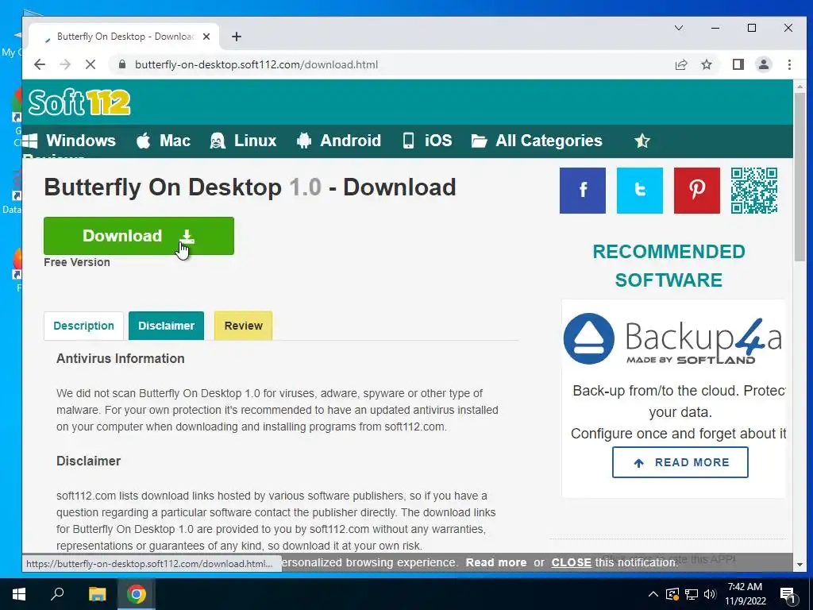Image resolution: width=813 pixels, height=610 pixels.
Task: Open taskbar search
Action: tap(57, 594)
